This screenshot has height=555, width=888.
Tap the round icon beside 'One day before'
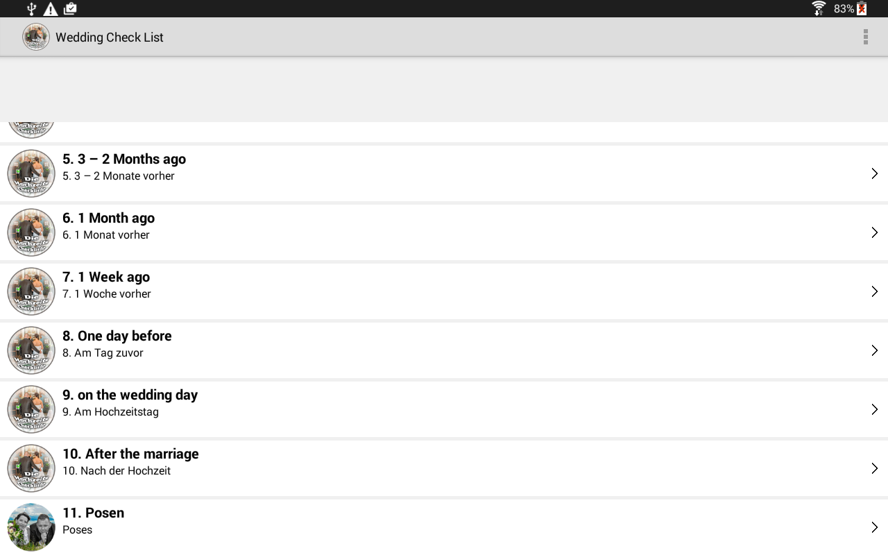tap(31, 350)
